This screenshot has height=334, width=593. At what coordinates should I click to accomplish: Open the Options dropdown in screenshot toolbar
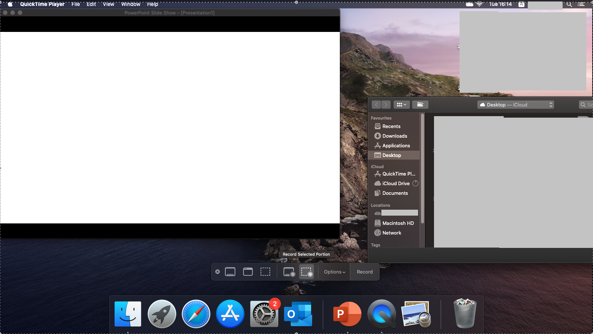click(334, 272)
